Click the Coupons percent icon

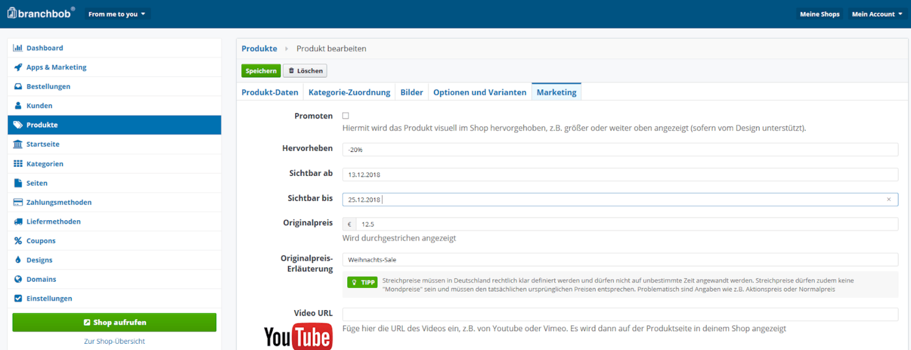coord(18,241)
